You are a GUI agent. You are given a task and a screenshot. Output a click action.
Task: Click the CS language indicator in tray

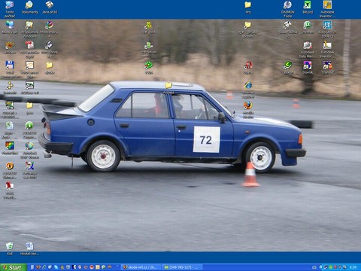pyautogui.click(x=314, y=267)
